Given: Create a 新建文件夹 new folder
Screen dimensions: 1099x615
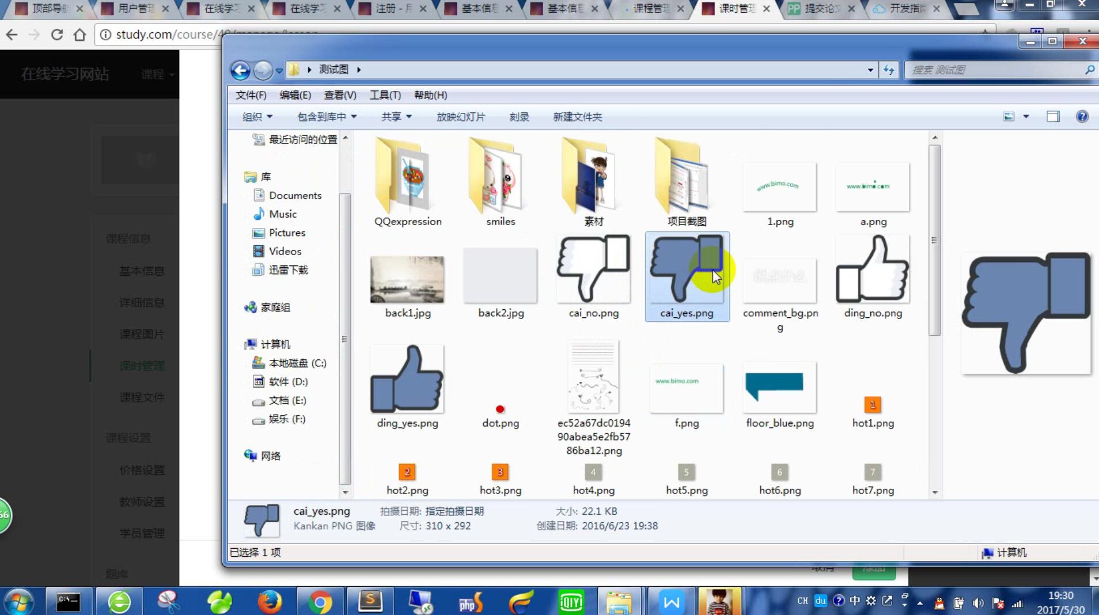Looking at the screenshot, I should [577, 117].
